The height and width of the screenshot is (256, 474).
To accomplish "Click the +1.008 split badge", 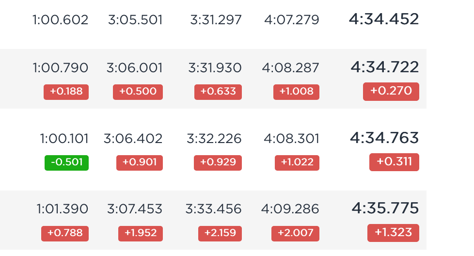I will [296, 92].
